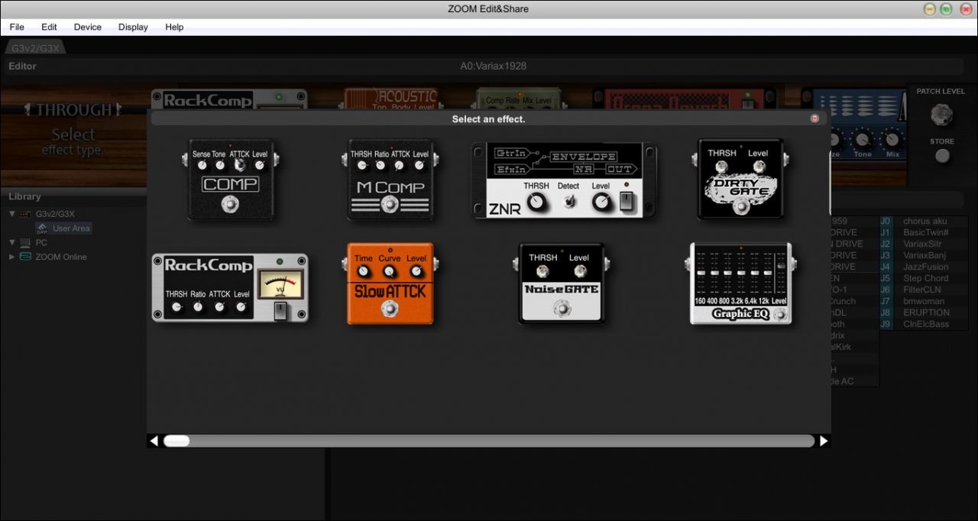Viewport: 978px width, 521px height.
Task: Click the Level knob on NoiseGATE
Action: coord(579,270)
